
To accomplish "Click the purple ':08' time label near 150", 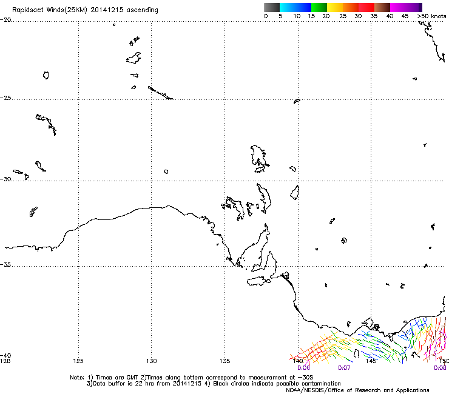I will coord(440,368).
